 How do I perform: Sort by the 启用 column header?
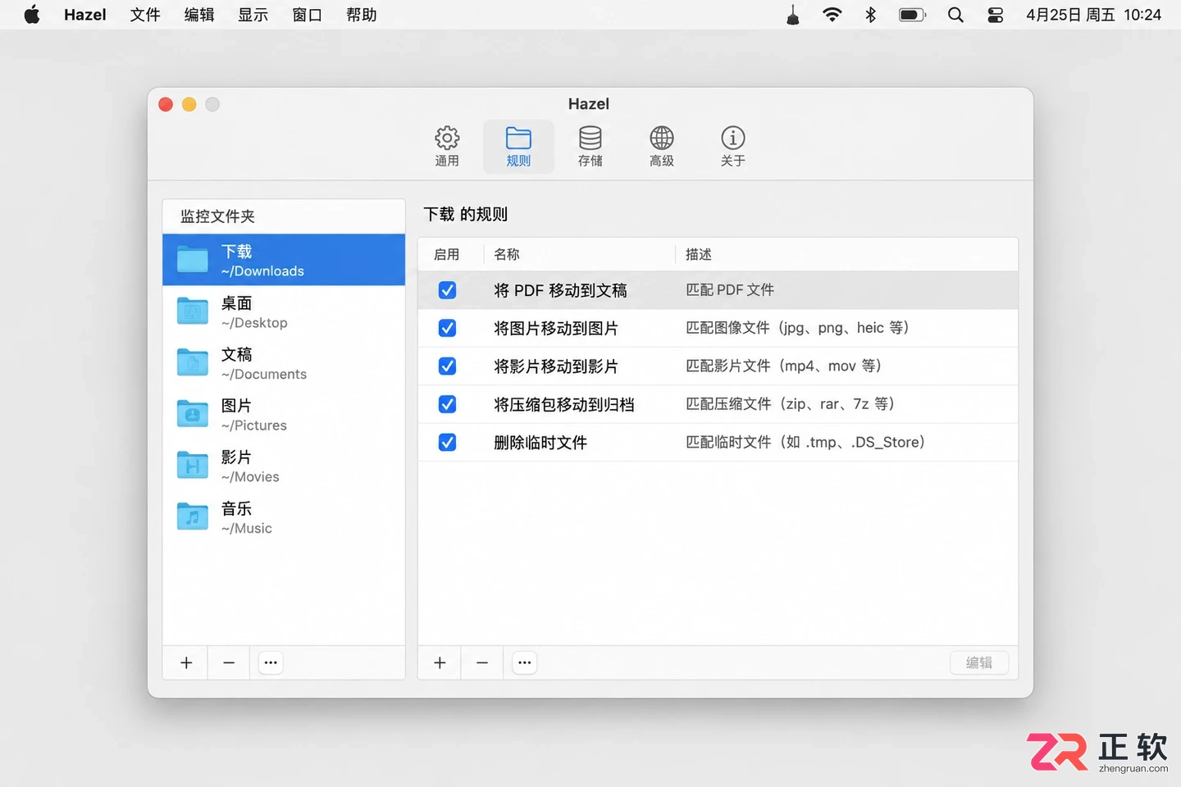coord(447,255)
